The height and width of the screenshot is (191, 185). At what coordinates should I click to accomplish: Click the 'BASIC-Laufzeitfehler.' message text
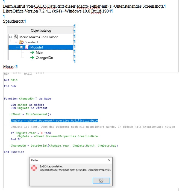51,166
